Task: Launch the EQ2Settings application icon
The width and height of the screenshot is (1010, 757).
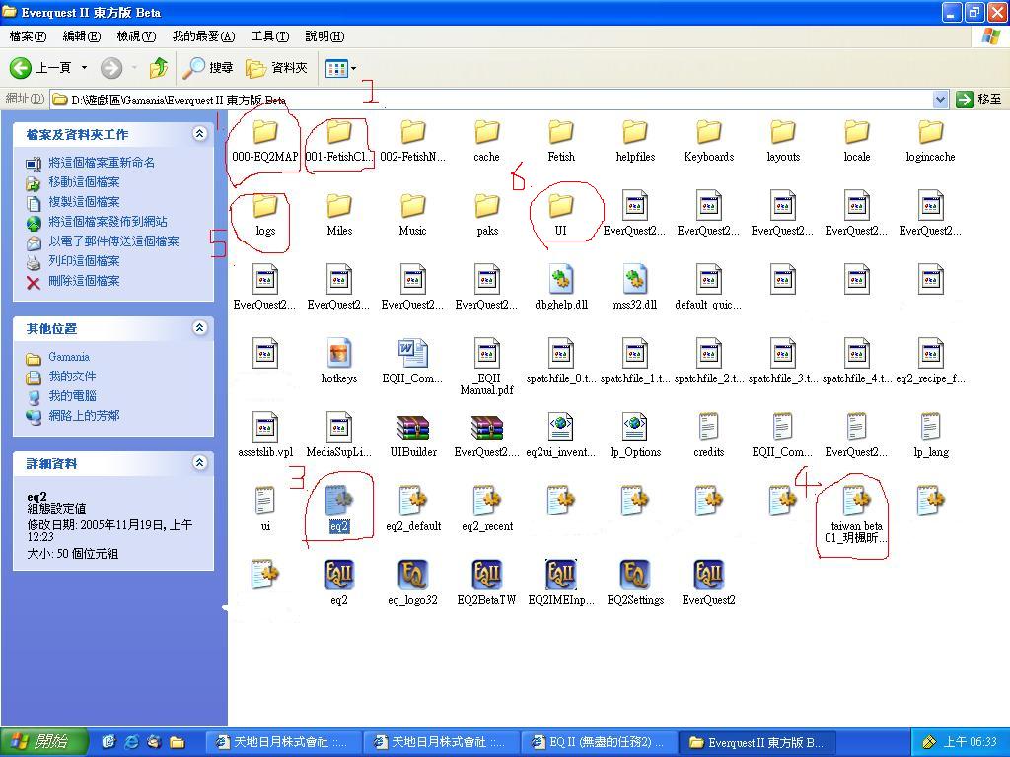Action: [x=635, y=576]
